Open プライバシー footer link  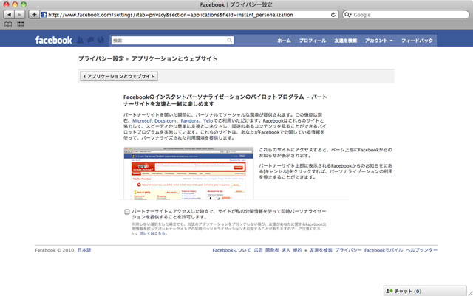pos(348,250)
